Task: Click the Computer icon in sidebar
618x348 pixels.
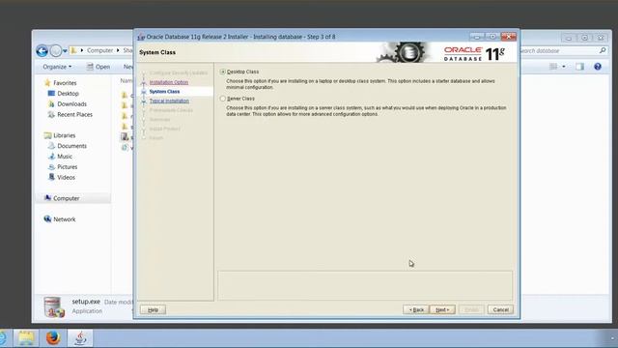Action: click(47, 198)
